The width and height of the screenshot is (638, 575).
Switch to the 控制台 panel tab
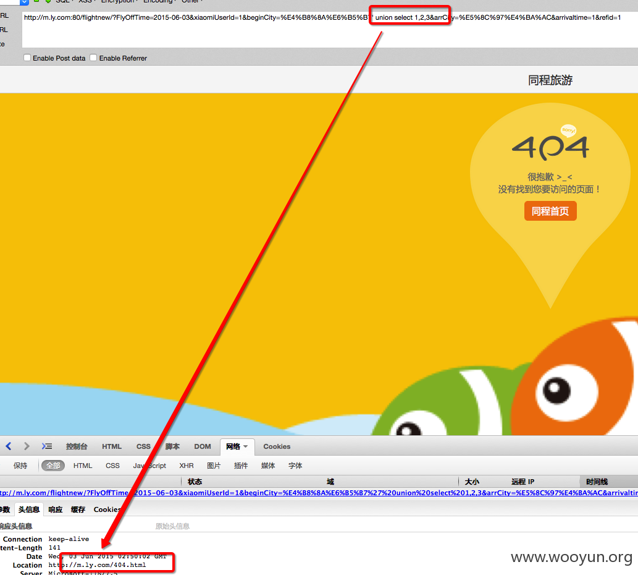[77, 447]
